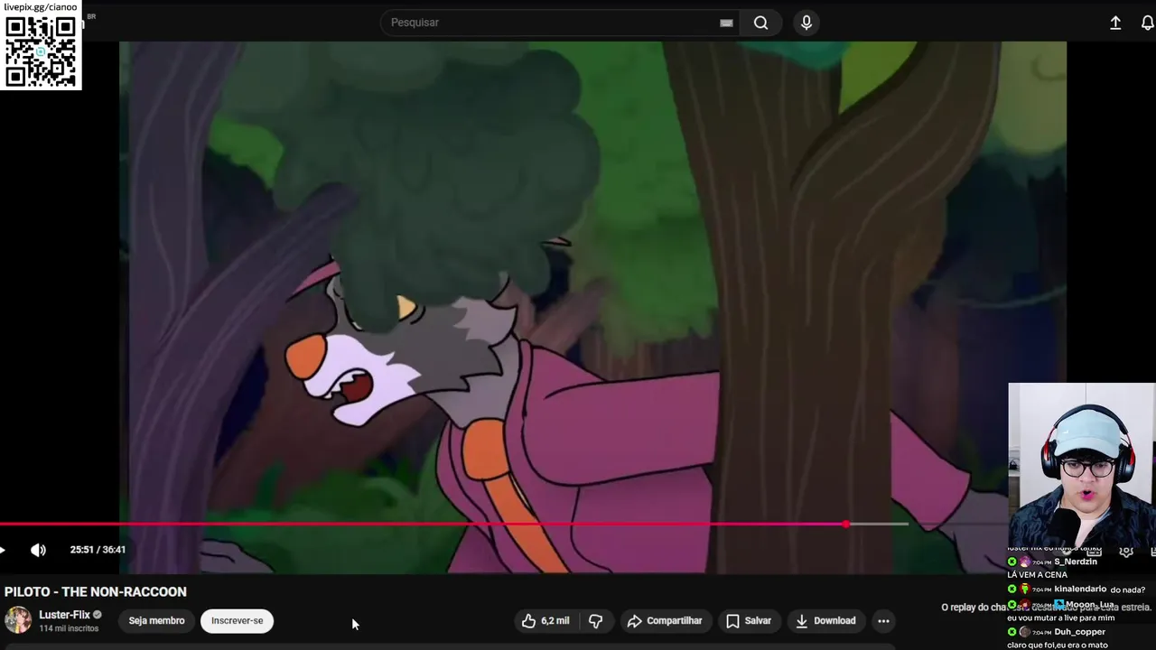
Task: Click the Inscrever-se subscribe button
Action: tap(238, 620)
